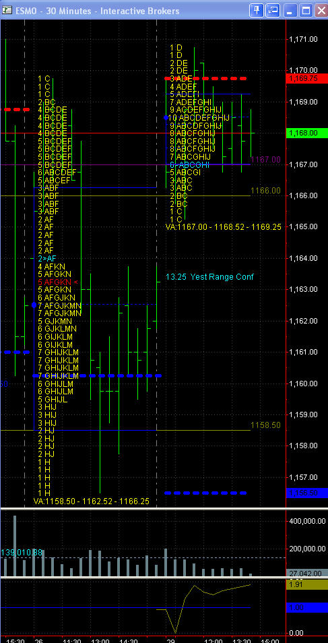The width and height of the screenshot is (328, 643).
Task: Maximize the ESM0 chart window
Action: [306, 10]
